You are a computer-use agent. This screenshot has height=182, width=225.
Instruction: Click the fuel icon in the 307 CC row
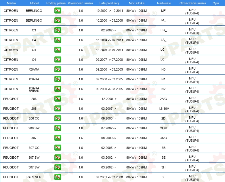pos(58,147)
